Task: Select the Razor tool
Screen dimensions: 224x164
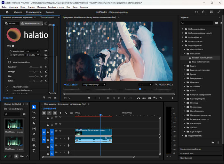Action: point(34,123)
